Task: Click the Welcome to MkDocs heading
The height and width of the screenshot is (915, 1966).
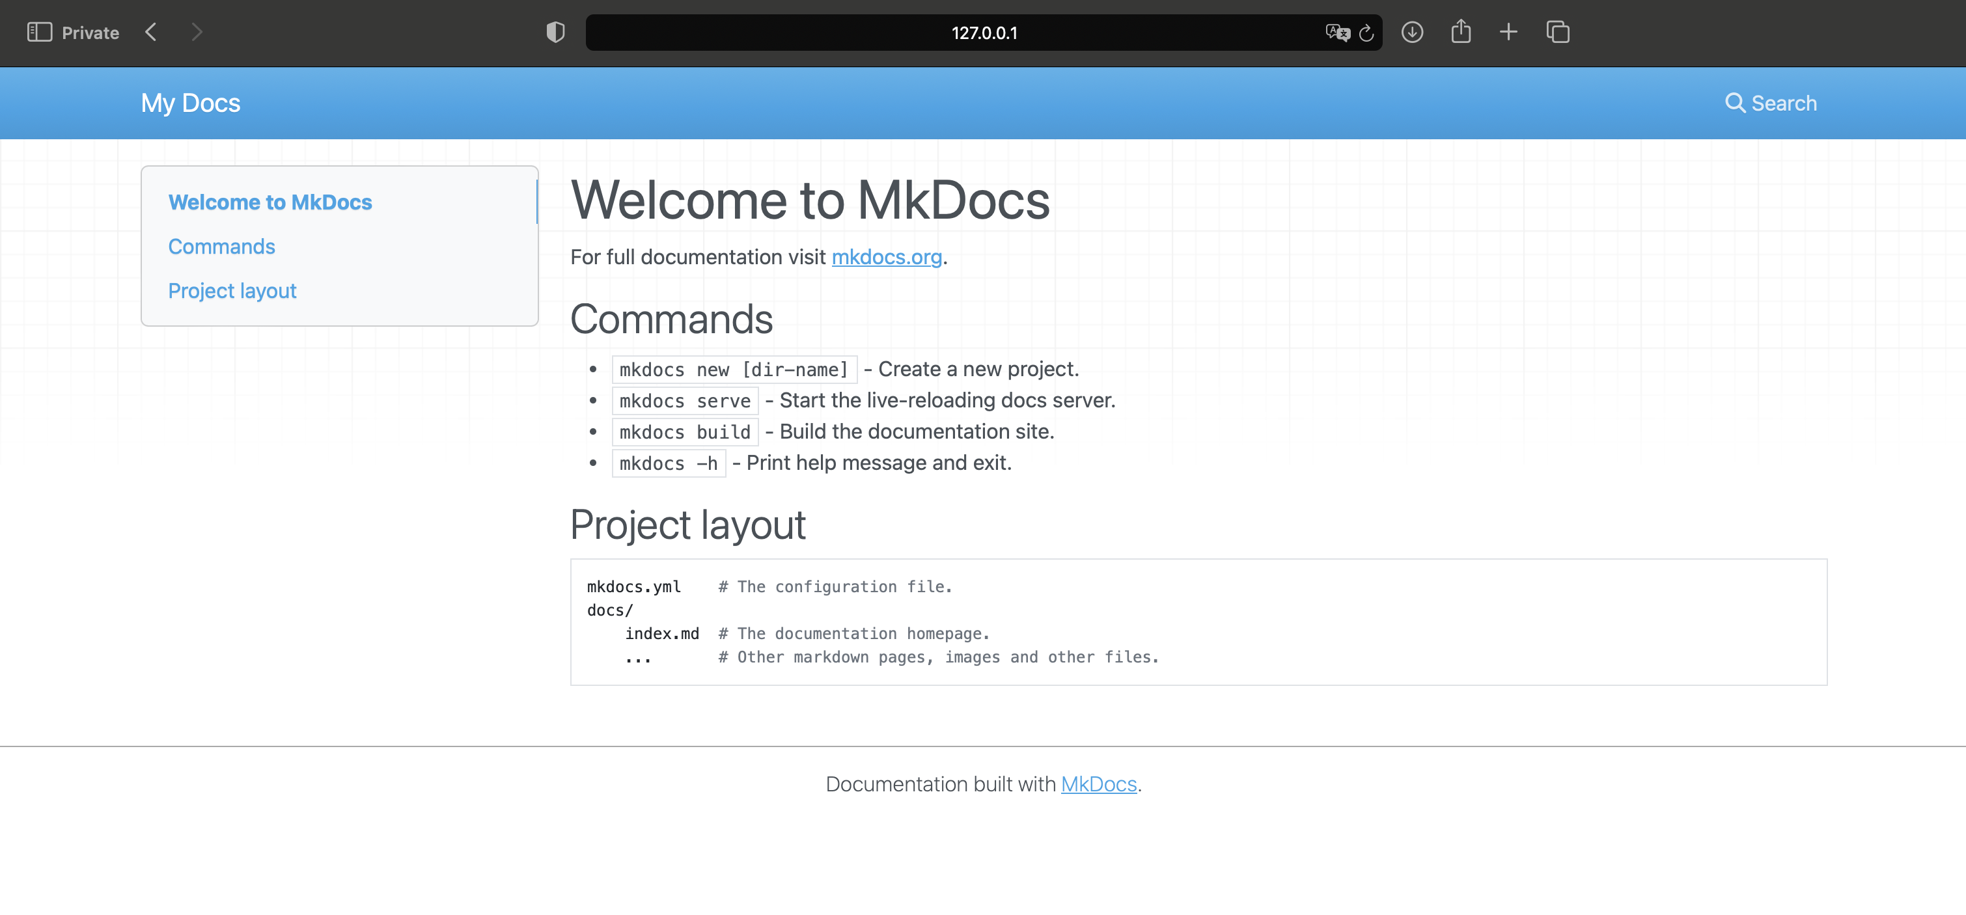Action: (x=810, y=200)
